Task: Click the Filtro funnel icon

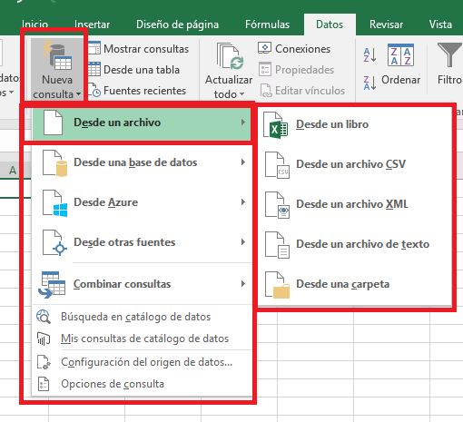Action: click(x=449, y=54)
